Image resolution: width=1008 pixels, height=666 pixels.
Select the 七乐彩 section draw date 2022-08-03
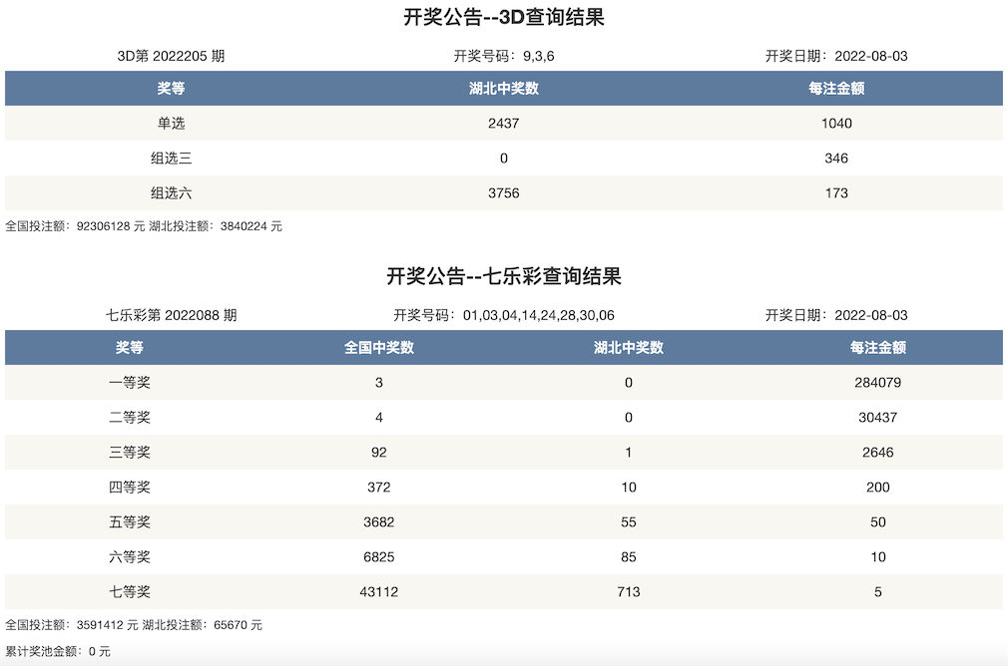(871, 315)
